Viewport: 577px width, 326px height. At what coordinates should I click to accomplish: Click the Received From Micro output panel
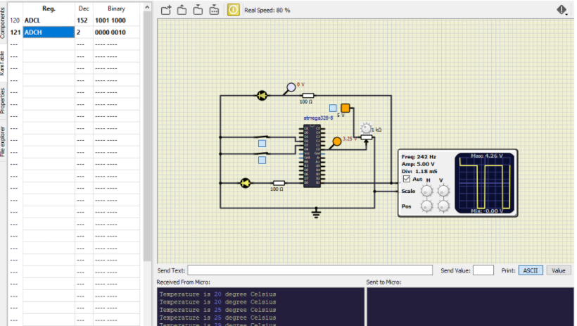[x=260, y=307]
